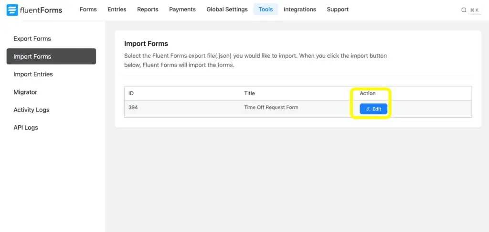Edit the Time Off Request Form
The image size is (489, 232).
coord(373,109)
